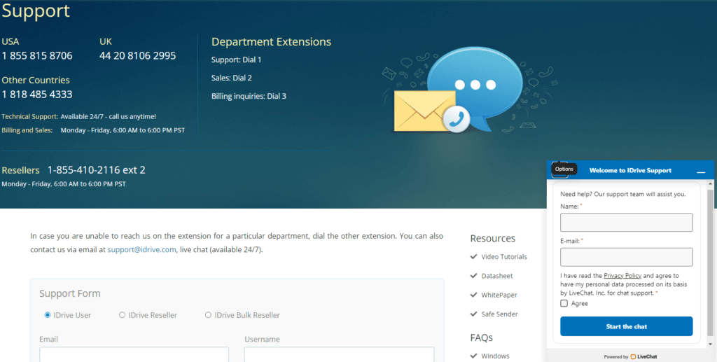Viewport: 717px width, 362px height.
Task: Open the chat Options menu
Action: (561, 169)
